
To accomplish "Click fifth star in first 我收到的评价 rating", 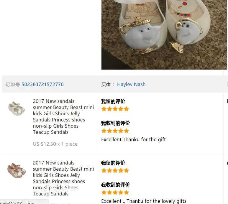I will coord(126,131).
